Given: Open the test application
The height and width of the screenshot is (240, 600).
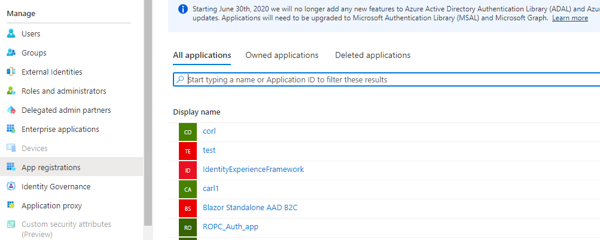Looking at the screenshot, I should click(209, 150).
